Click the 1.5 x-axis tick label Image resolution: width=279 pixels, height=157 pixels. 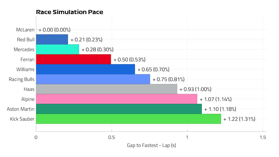tap(263, 138)
